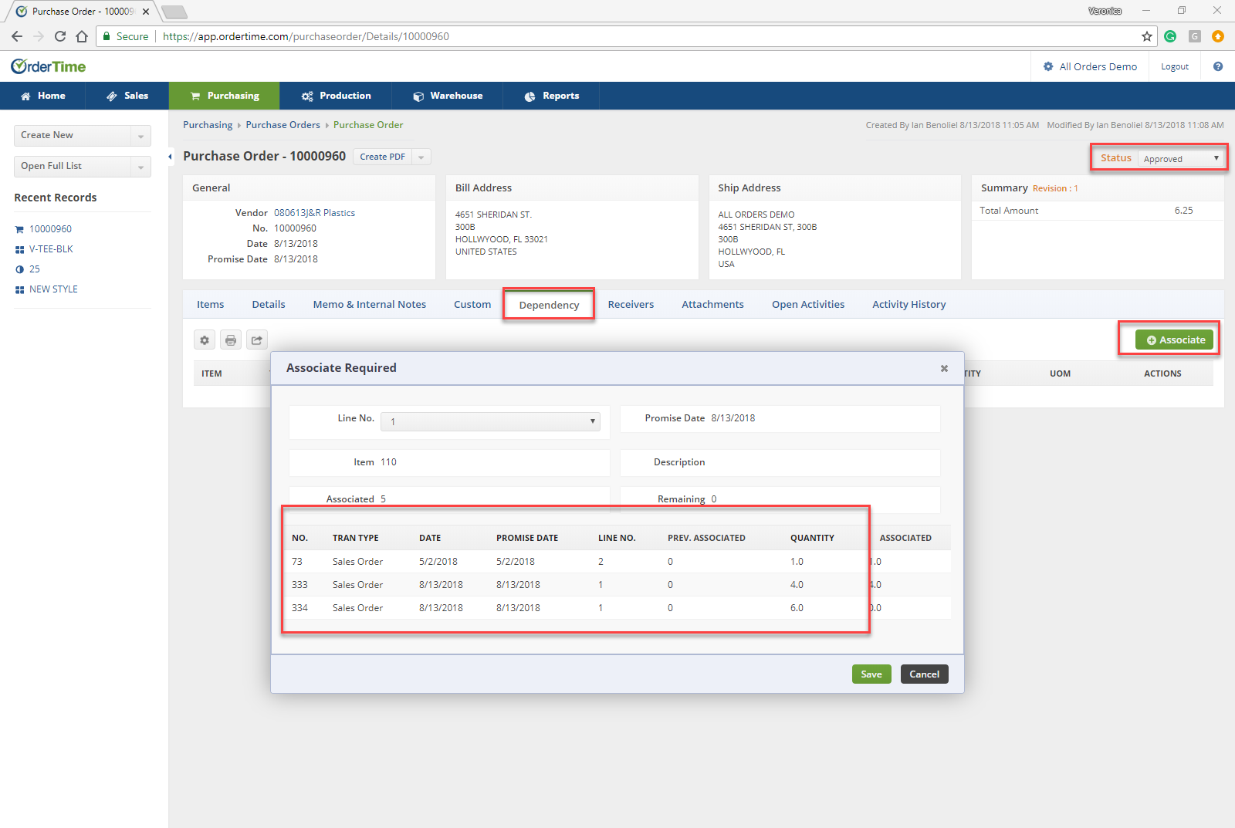Select the Sales Order 73 row
The width and height of the screenshot is (1235, 828).
pos(617,562)
